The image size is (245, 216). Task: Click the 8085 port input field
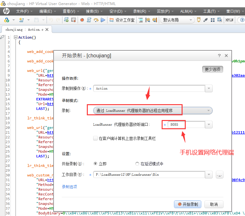pos(186,125)
